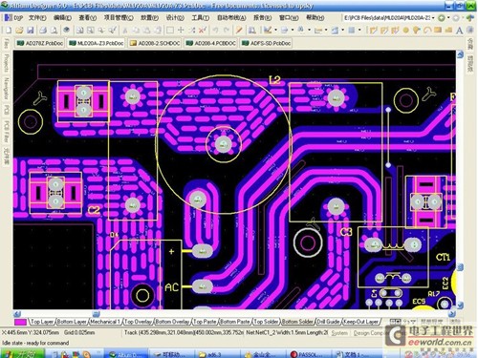478x358 pixels.
Task: Click the Print Preview icon
Action: 54,31
